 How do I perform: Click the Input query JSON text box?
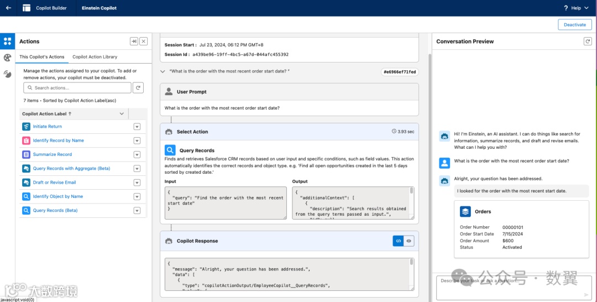tap(226, 203)
